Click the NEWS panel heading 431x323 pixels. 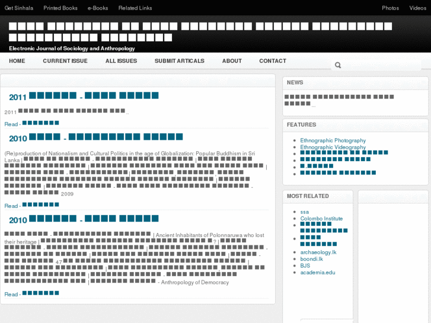[x=295, y=82]
